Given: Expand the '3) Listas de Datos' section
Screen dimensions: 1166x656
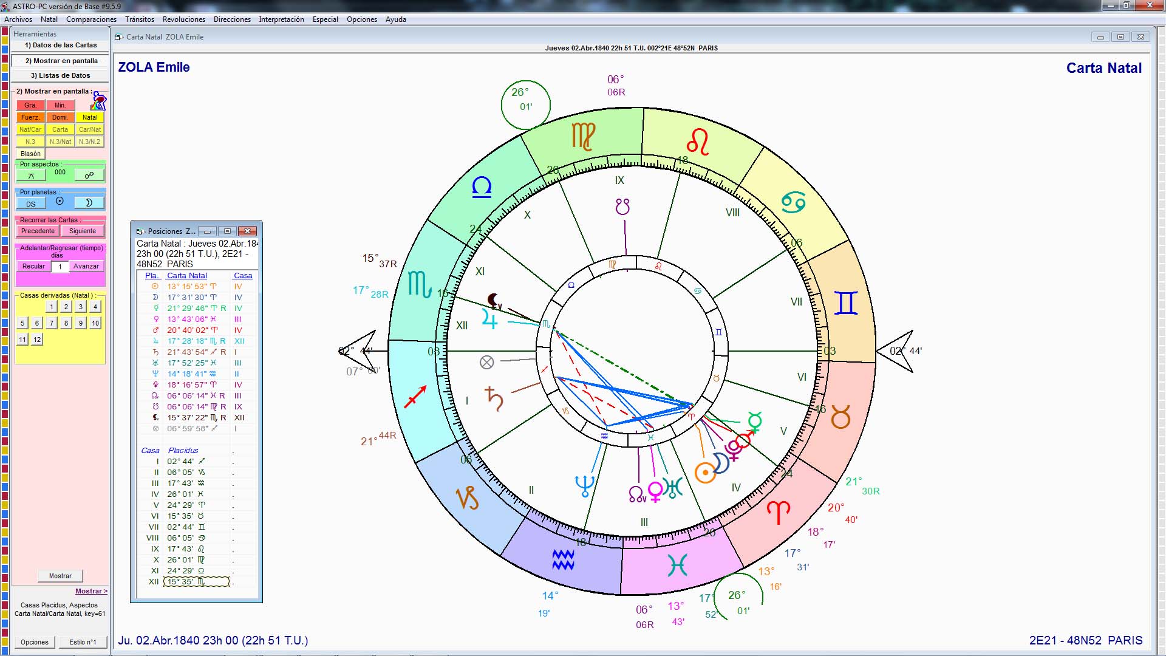Looking at the screenshot, I should click(60, 75).
